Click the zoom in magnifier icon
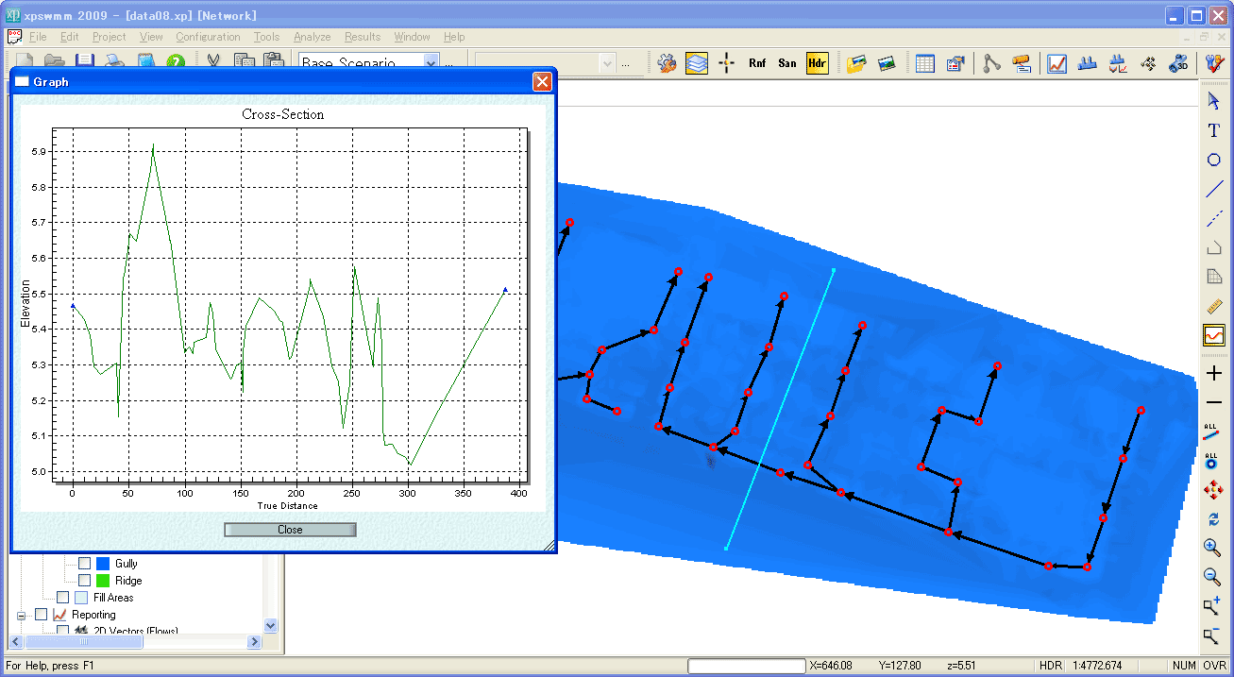Image resolution: width=1234 pixels, height=677 pixels. 1214,549
